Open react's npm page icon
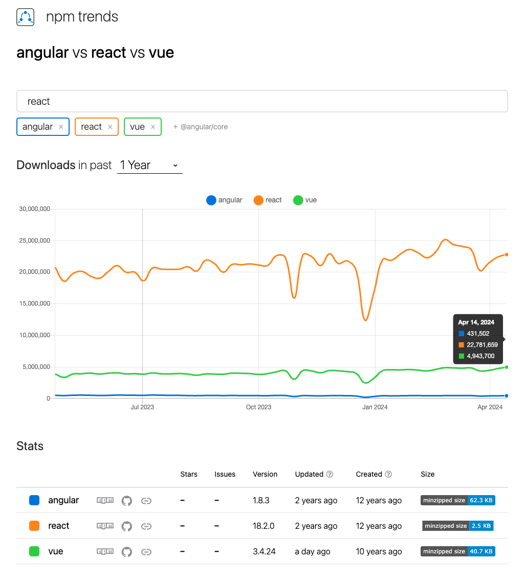525x584 pixels. (x=105, y=526)
